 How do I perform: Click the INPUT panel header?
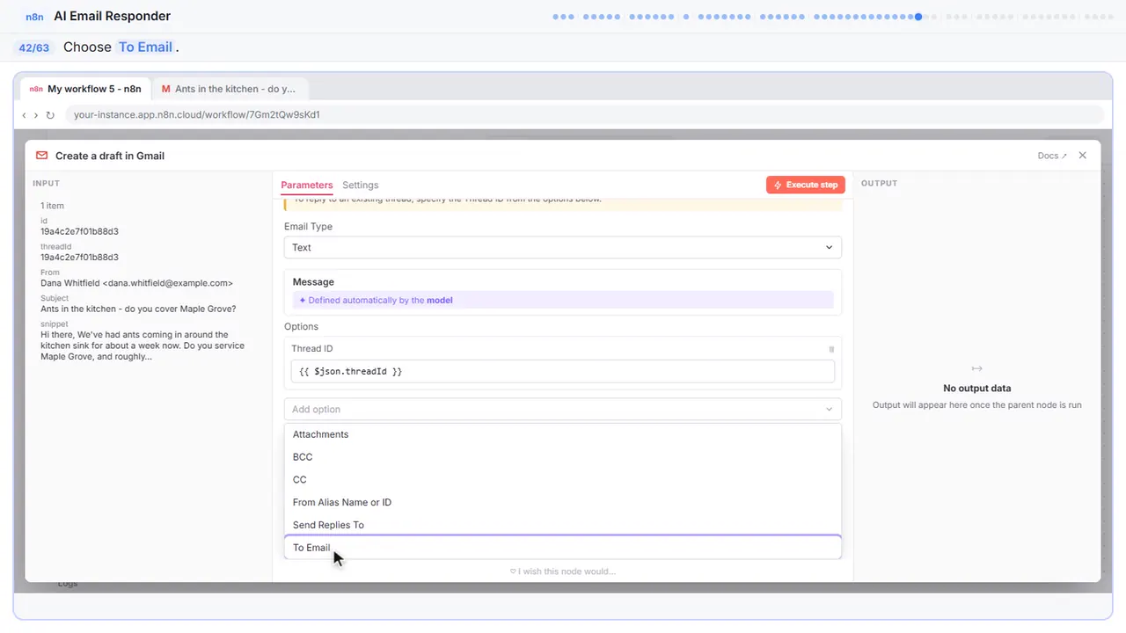(x=46, y=184)
